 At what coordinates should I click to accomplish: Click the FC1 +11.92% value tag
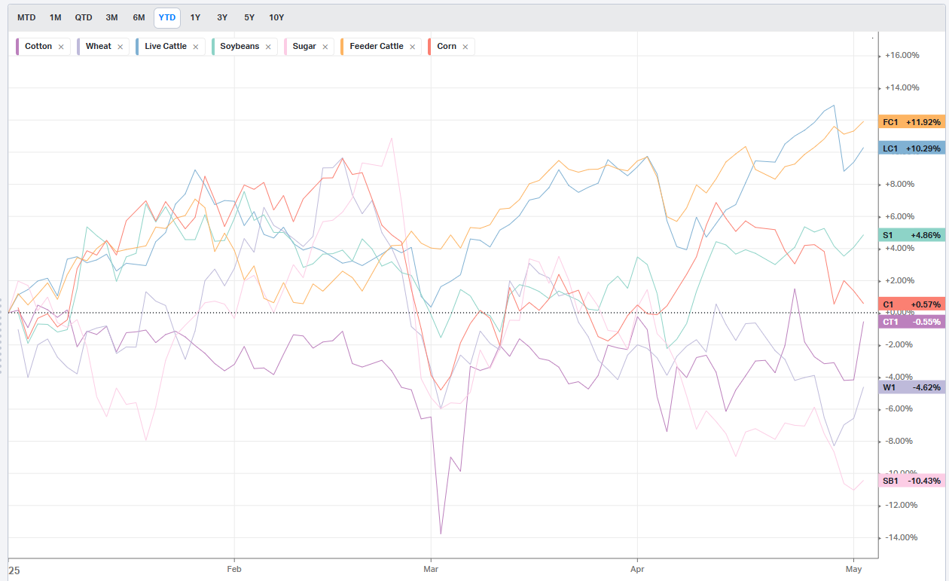[x=911, y=122]
